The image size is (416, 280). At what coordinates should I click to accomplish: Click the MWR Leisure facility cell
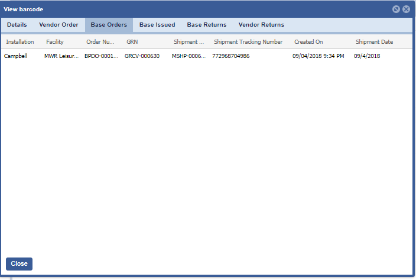(61, 56)
